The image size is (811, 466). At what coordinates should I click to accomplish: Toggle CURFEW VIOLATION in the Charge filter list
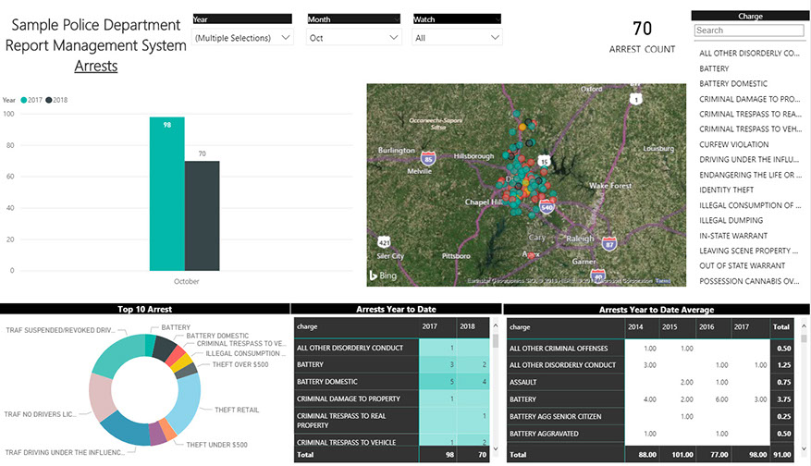733,145
